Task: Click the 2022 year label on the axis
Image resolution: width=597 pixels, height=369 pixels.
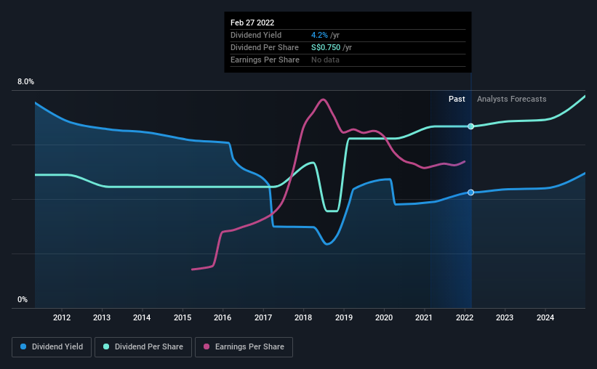Action: [465, 317]
